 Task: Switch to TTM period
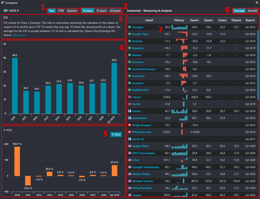[x=61, y=11]
